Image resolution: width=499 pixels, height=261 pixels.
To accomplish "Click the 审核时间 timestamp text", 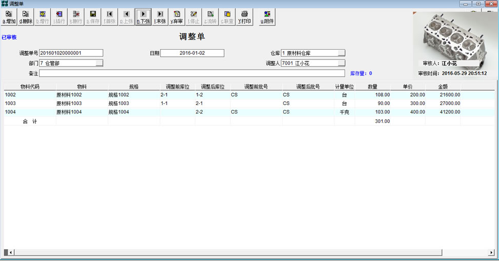I will (x=452, y=73).
